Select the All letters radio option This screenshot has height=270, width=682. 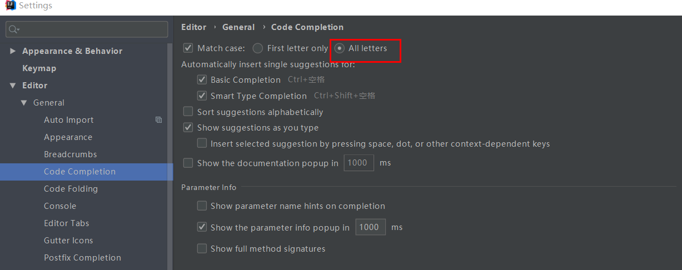[340, 48]
